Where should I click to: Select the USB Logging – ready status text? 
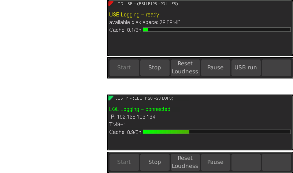(134, 15)
